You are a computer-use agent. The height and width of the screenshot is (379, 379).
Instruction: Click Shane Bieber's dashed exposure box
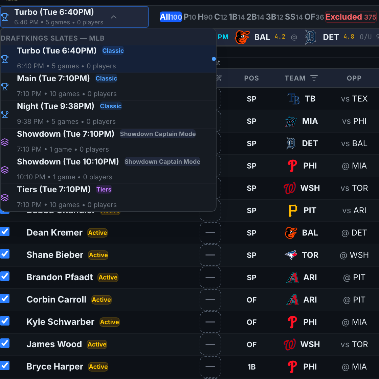(x=210, y=255)
